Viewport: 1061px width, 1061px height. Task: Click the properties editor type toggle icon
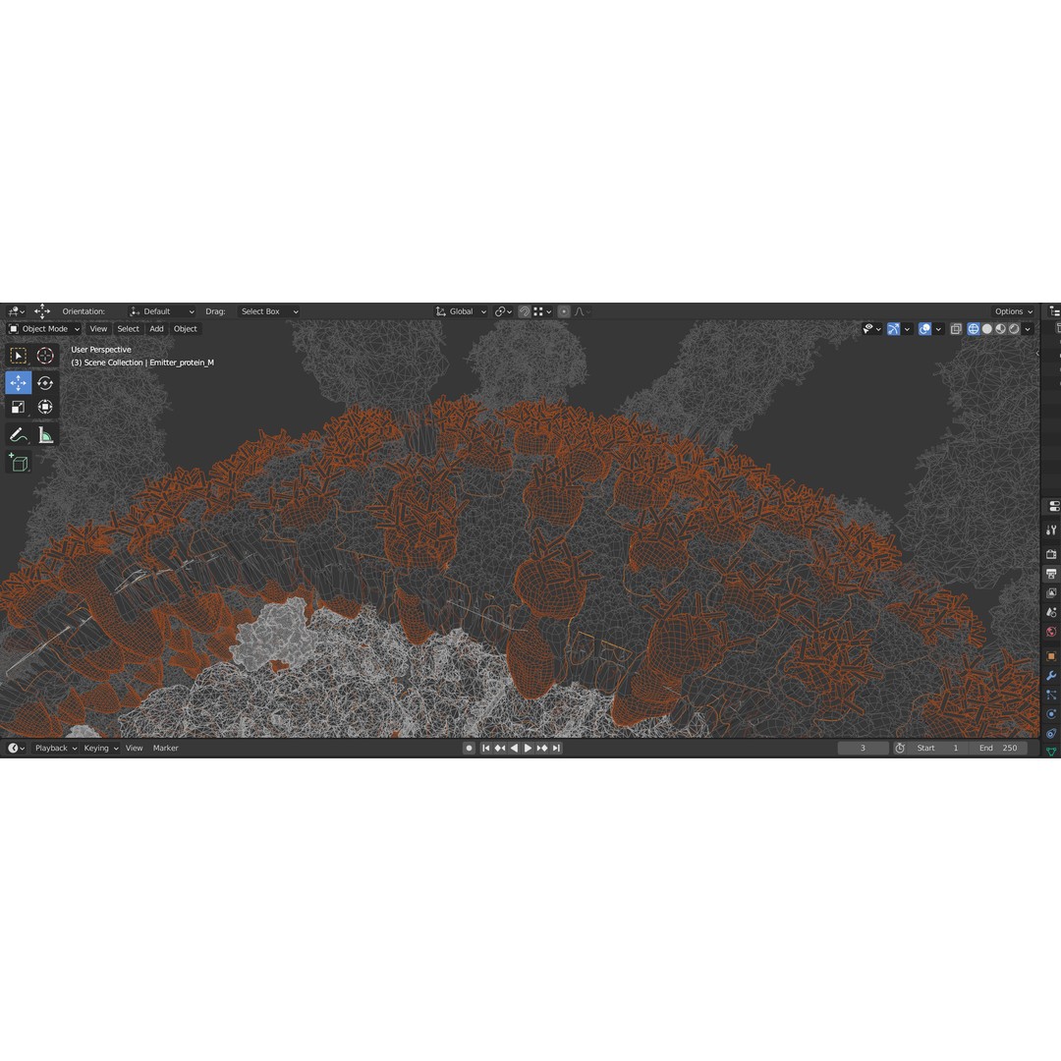pyautogui.click(x=1053, y=506)
